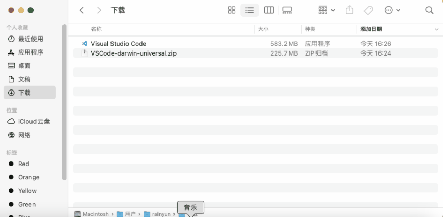The width and height of the screenshot is (443, 217).
Task: Select VSCode-darwin-universal.zip file
Action: click(133, 53)
